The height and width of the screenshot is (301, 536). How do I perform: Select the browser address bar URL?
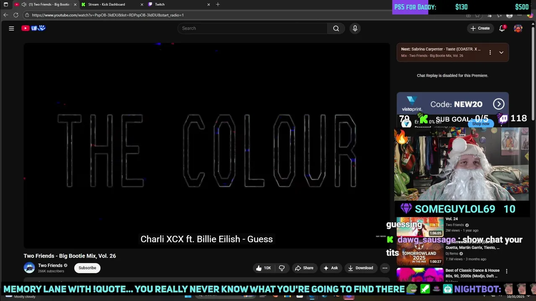pos(108,15)
